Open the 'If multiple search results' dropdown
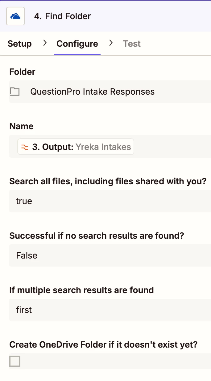The image size is (211, 381). click(x=110, y=310)
